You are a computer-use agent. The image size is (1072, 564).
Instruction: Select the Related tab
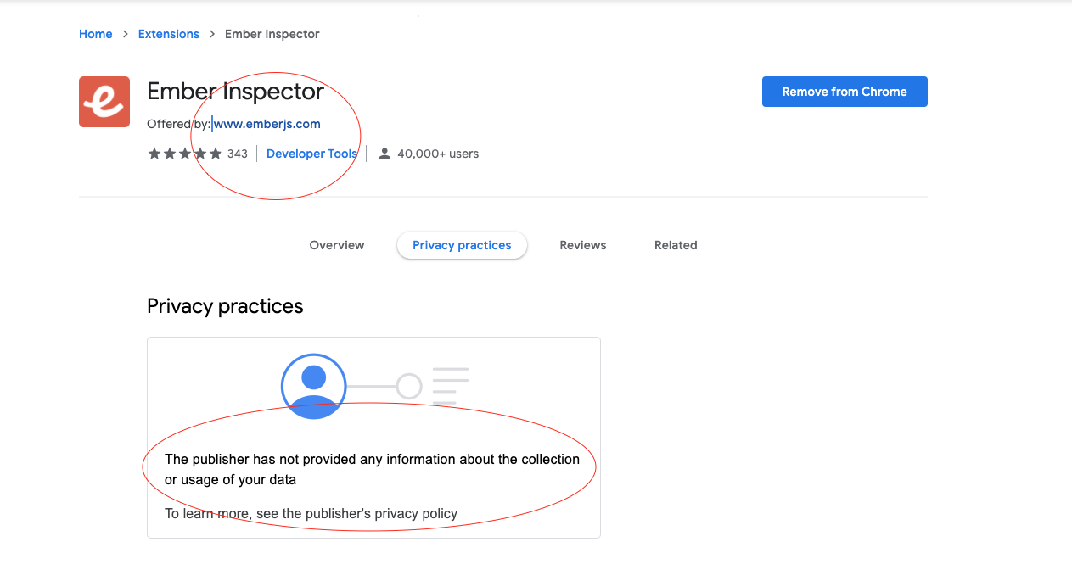click(676, 245)
